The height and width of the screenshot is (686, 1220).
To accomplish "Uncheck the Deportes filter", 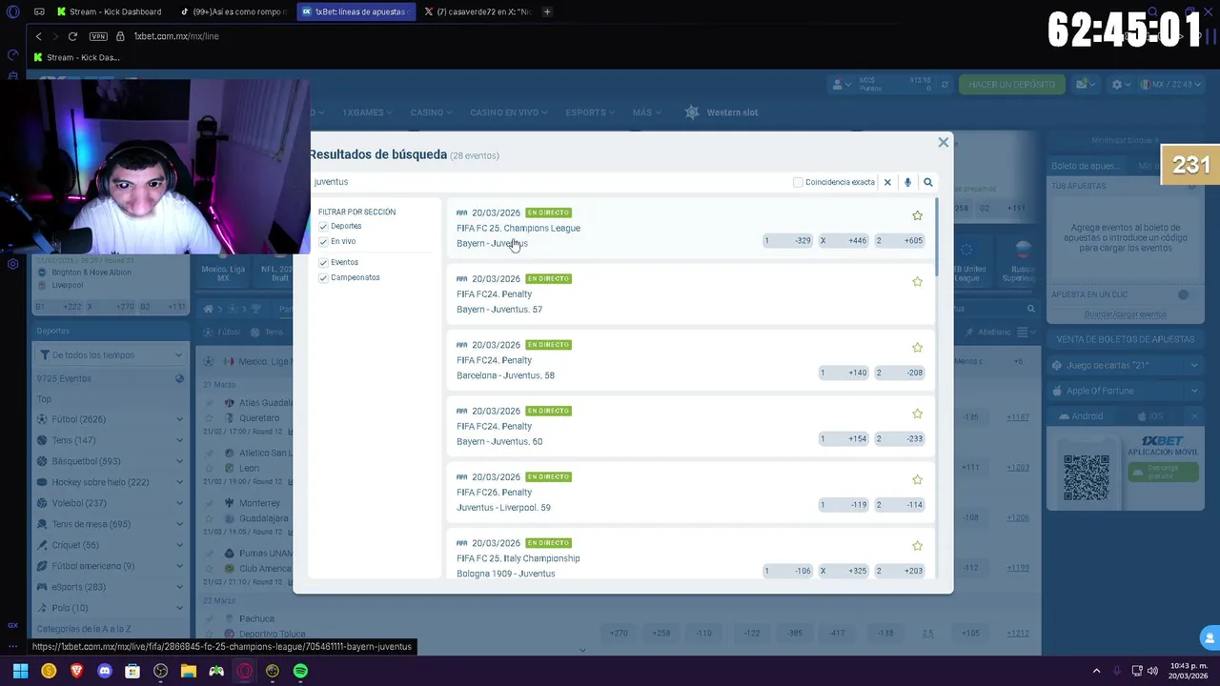I will (323, 227).
